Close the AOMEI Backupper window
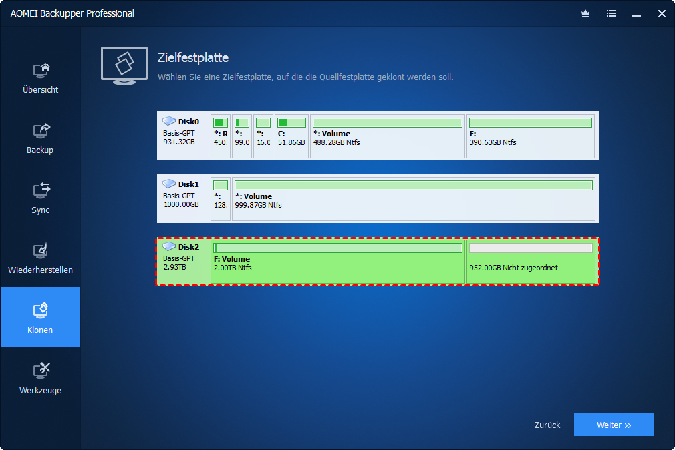 point(662,14)
